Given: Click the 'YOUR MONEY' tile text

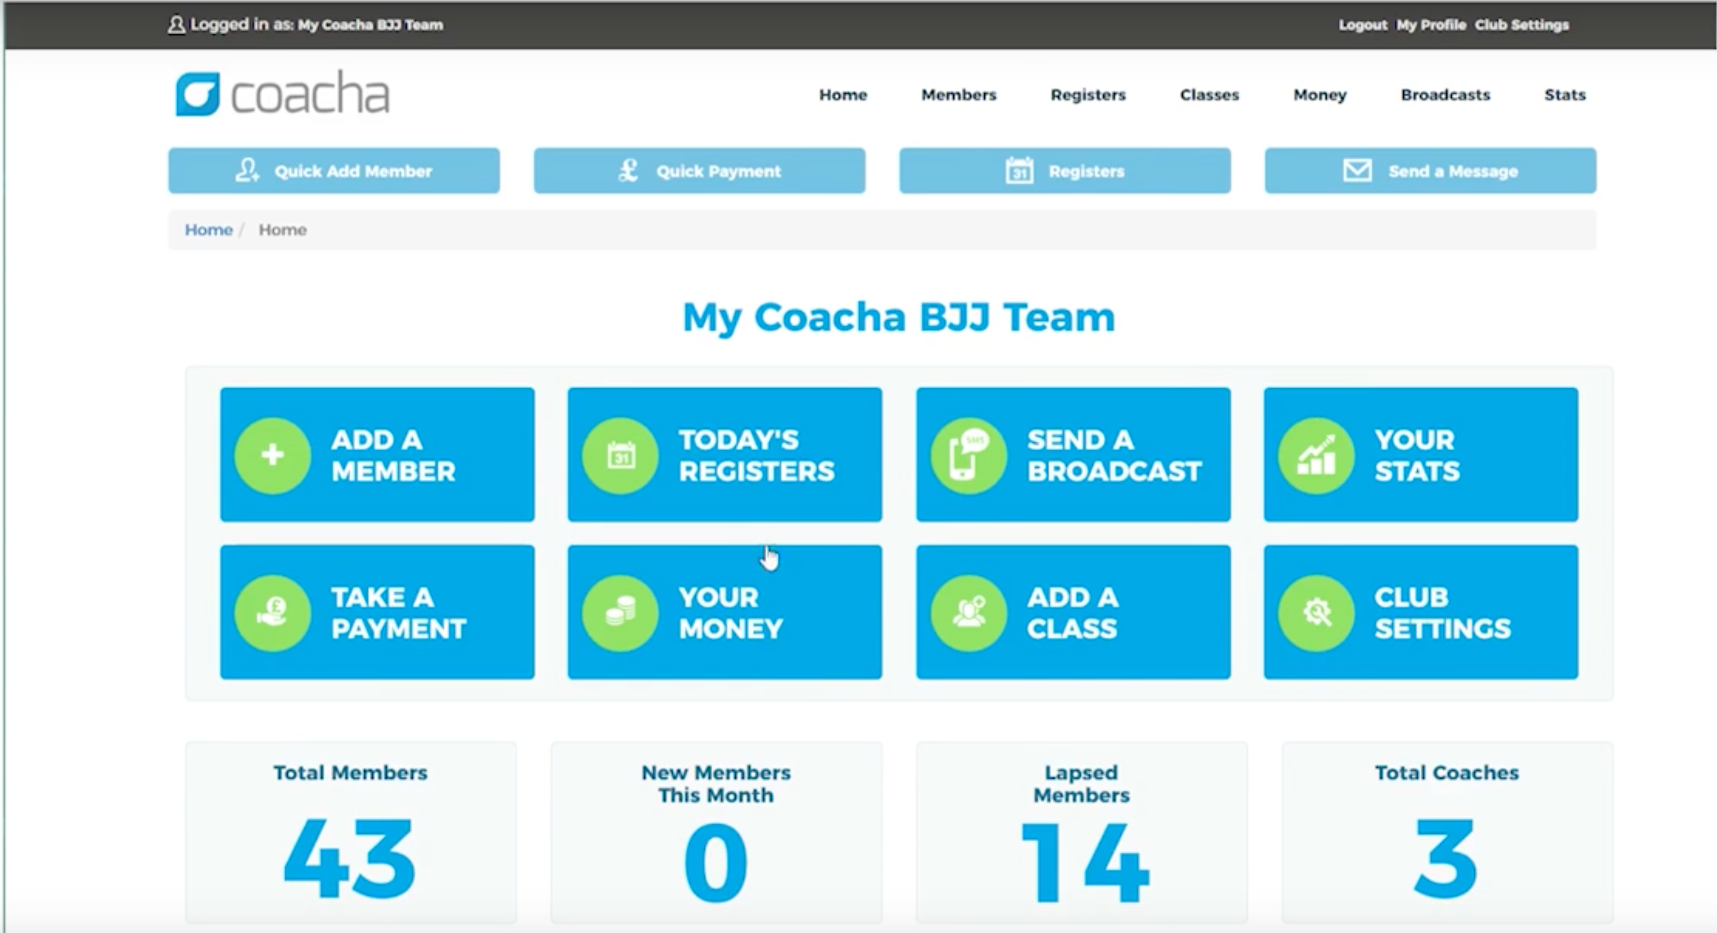Looking at the screenshot, I should (x=731, y=613).
